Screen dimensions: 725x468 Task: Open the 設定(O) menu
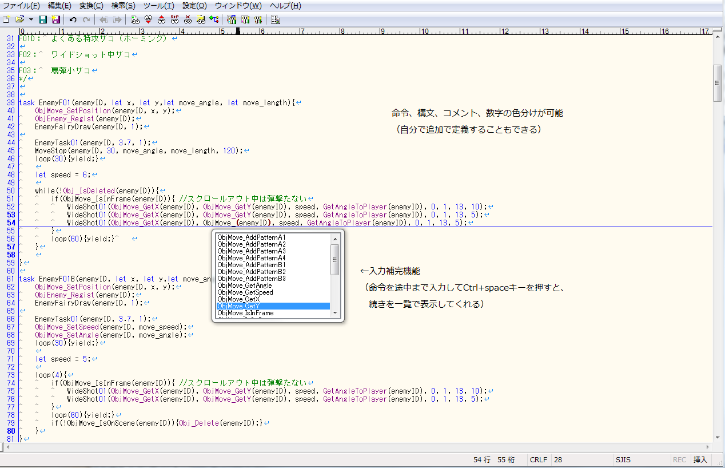pos(194,6)
